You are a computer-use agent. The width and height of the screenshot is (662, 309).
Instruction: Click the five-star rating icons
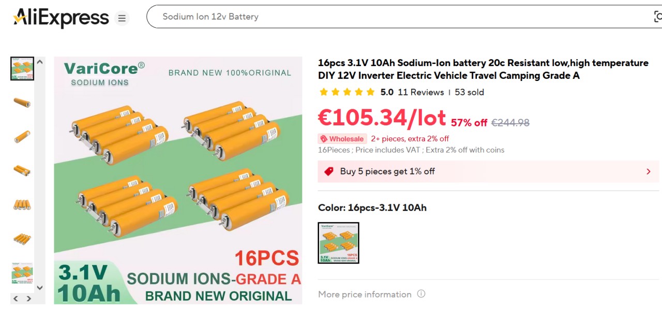pyautogui.click(x=347, y=92)
